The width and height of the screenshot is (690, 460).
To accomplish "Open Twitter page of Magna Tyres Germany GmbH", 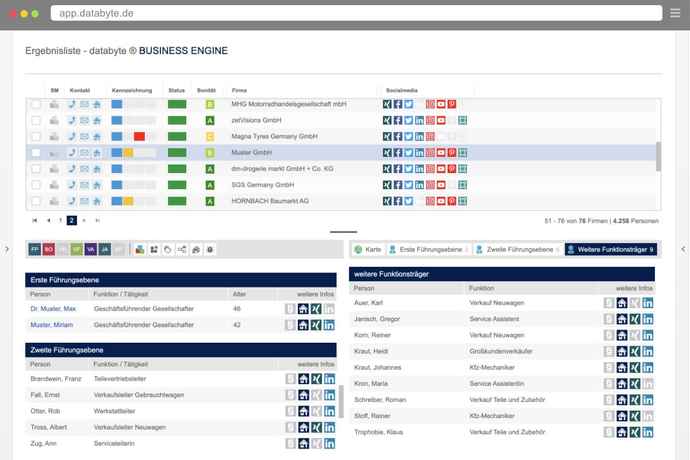I will tap(408, 136).
